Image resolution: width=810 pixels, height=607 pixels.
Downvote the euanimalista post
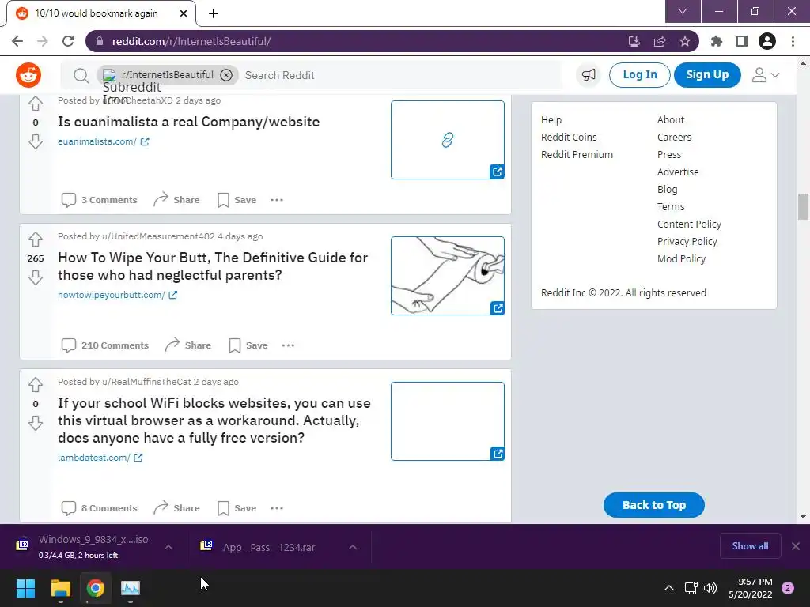coord(35,141)
